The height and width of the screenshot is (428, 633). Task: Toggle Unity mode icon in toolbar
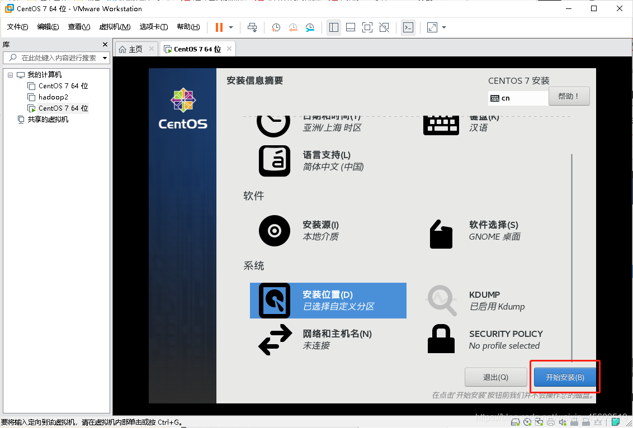pyautogui.click(x=384, y=27)
